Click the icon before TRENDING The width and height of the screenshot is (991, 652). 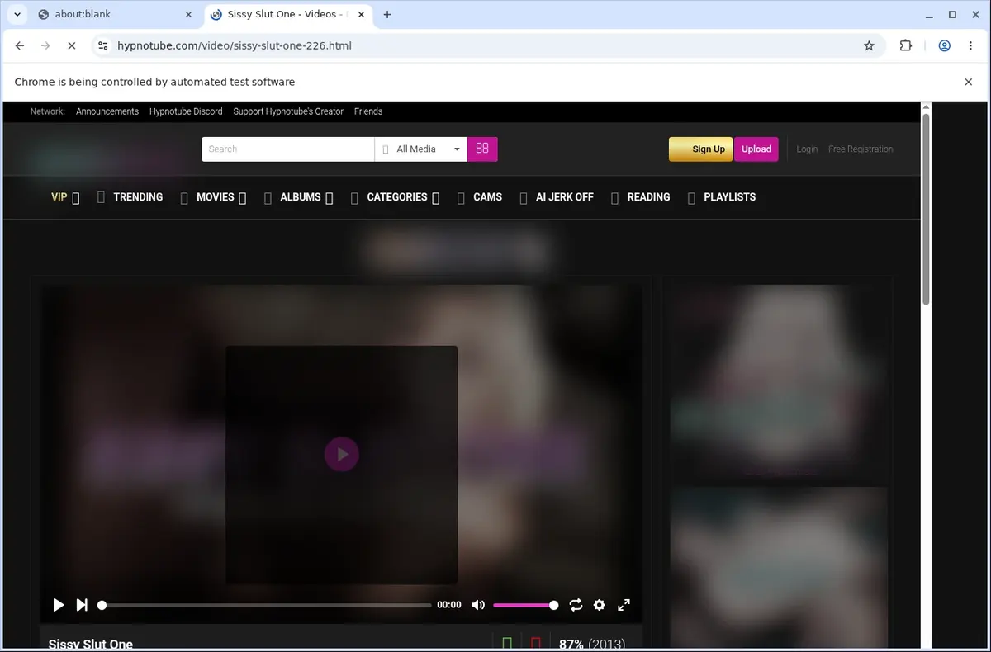pyautogui.click(x=101, y=197)
